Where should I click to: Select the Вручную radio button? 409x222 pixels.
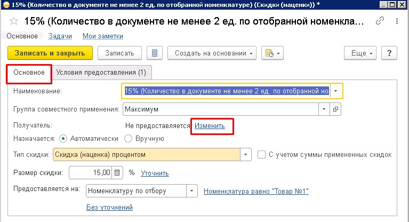coord(128,138)
